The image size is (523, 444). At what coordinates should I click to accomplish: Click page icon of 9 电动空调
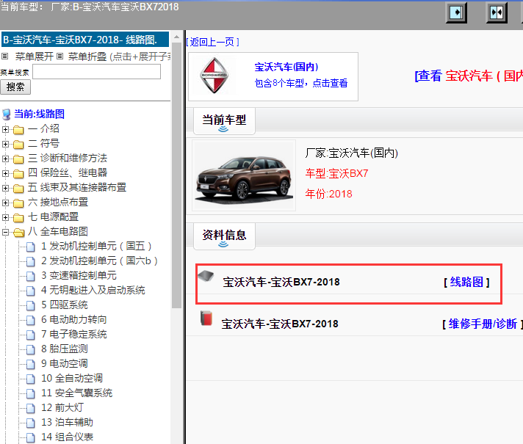31,364
